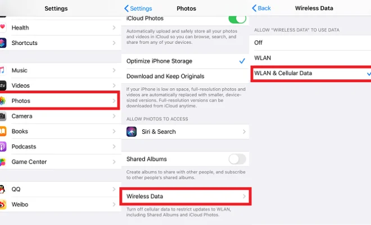Tap the Weibo app icon
Screen dimensions: 371x225
pos(3,204)
